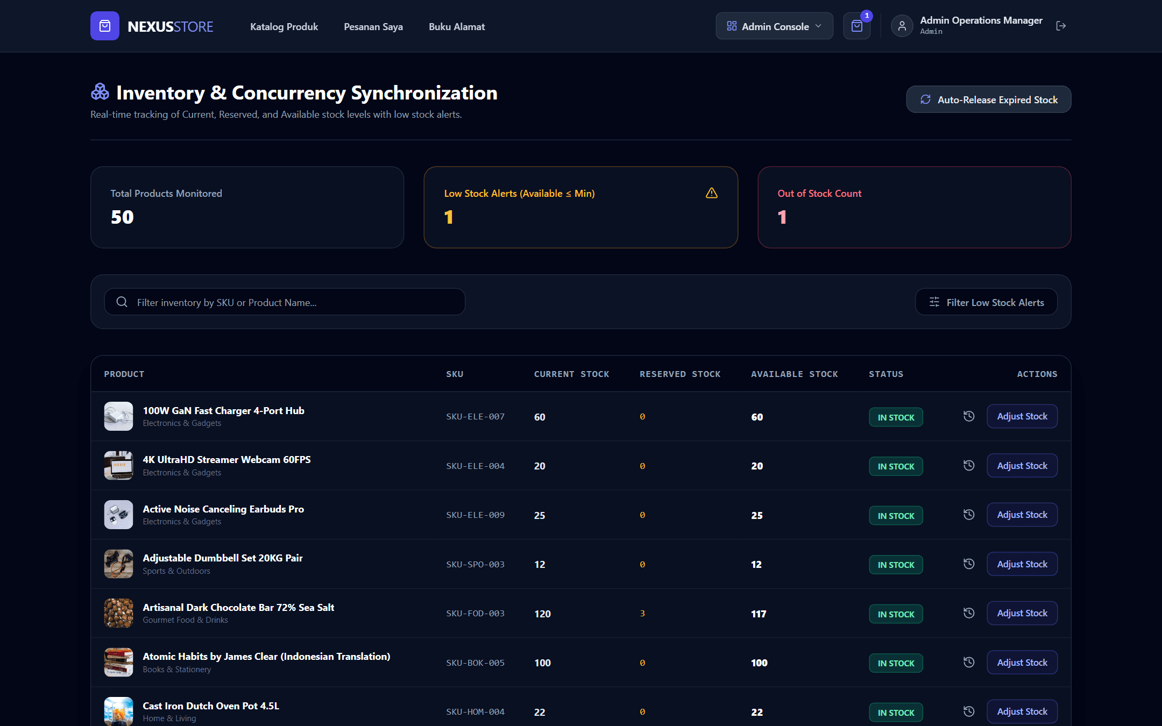Adjust Stock for Active Noise Canceling Earbuds Pro
The height and width of the screenshot is (726, 1162).
pyautogui.click(x=1022, y=515)
